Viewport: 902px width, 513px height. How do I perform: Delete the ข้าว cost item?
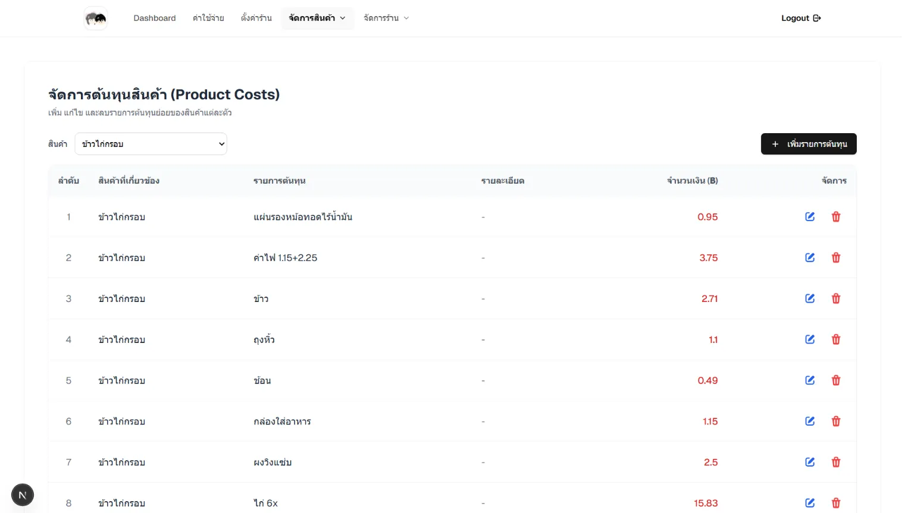point(836,298)
